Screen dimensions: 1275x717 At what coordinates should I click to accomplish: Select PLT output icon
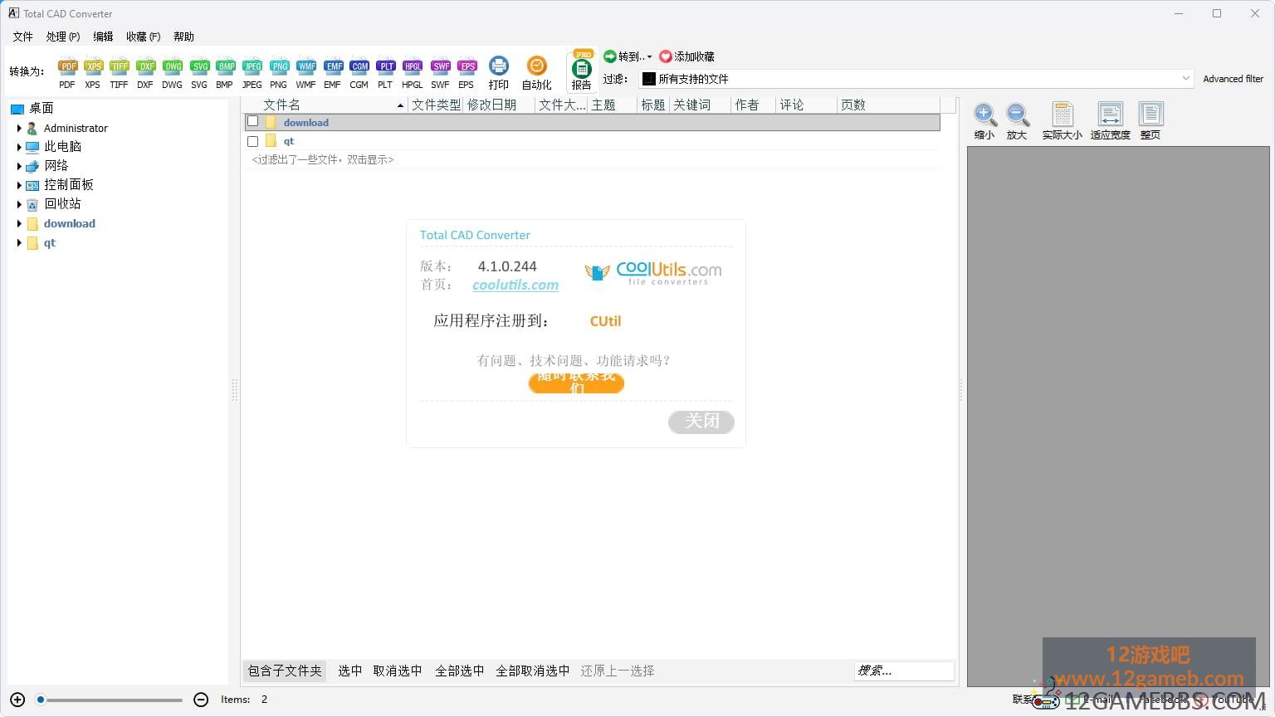pyautogui.click(x=385, y=73)
